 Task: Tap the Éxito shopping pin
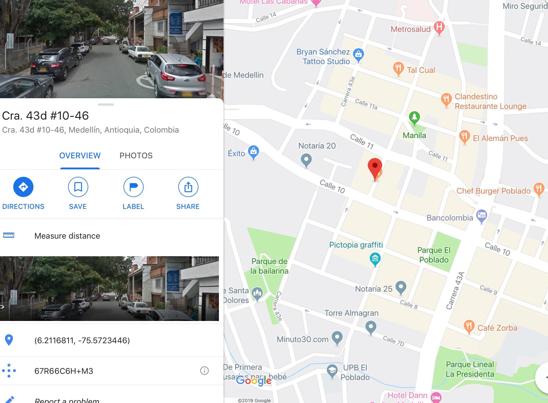(x=253, y=152)
